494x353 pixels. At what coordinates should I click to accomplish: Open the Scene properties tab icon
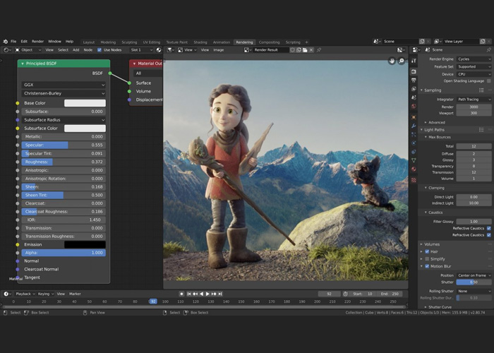pyautogui.click(x=414, y=97)
